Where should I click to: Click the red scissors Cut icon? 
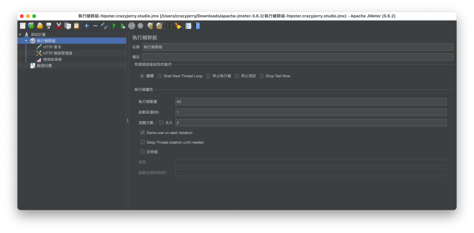[59, 26]
